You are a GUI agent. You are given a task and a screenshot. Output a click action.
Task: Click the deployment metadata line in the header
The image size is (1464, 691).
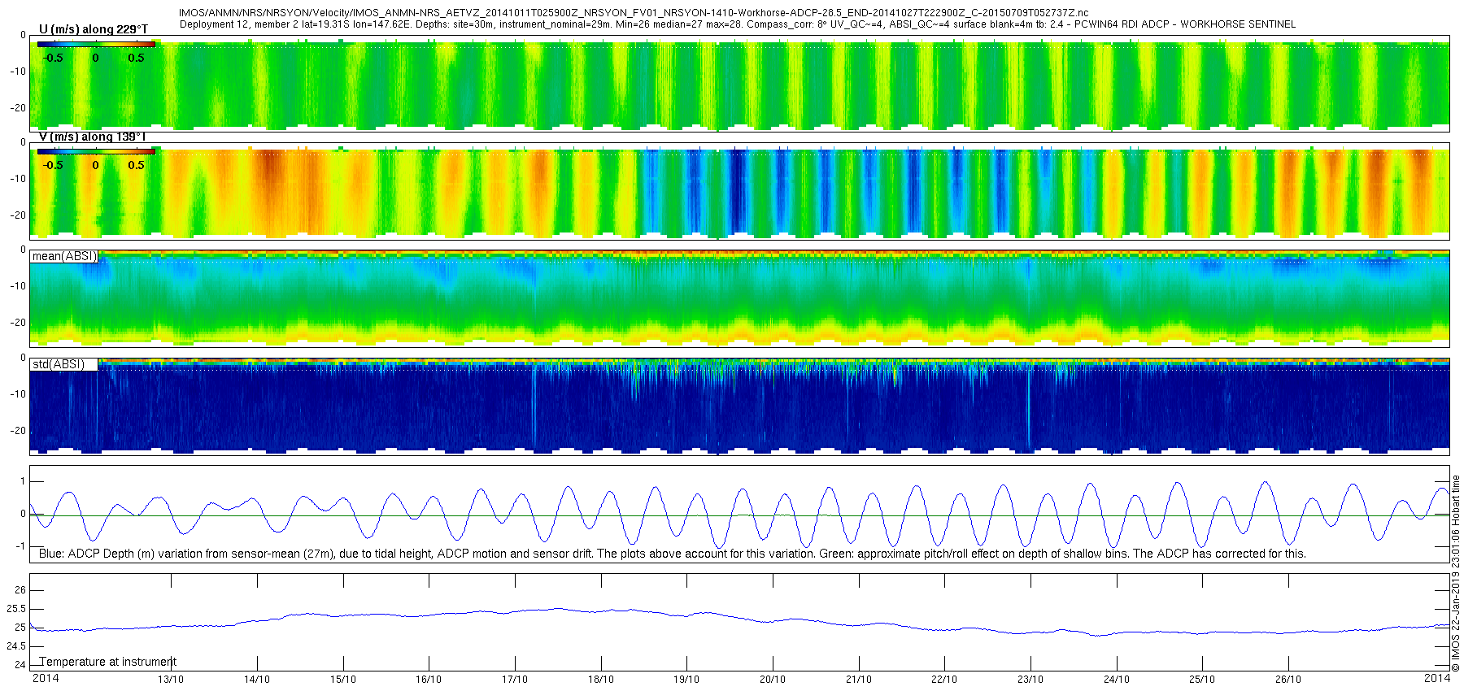[738, 24]
